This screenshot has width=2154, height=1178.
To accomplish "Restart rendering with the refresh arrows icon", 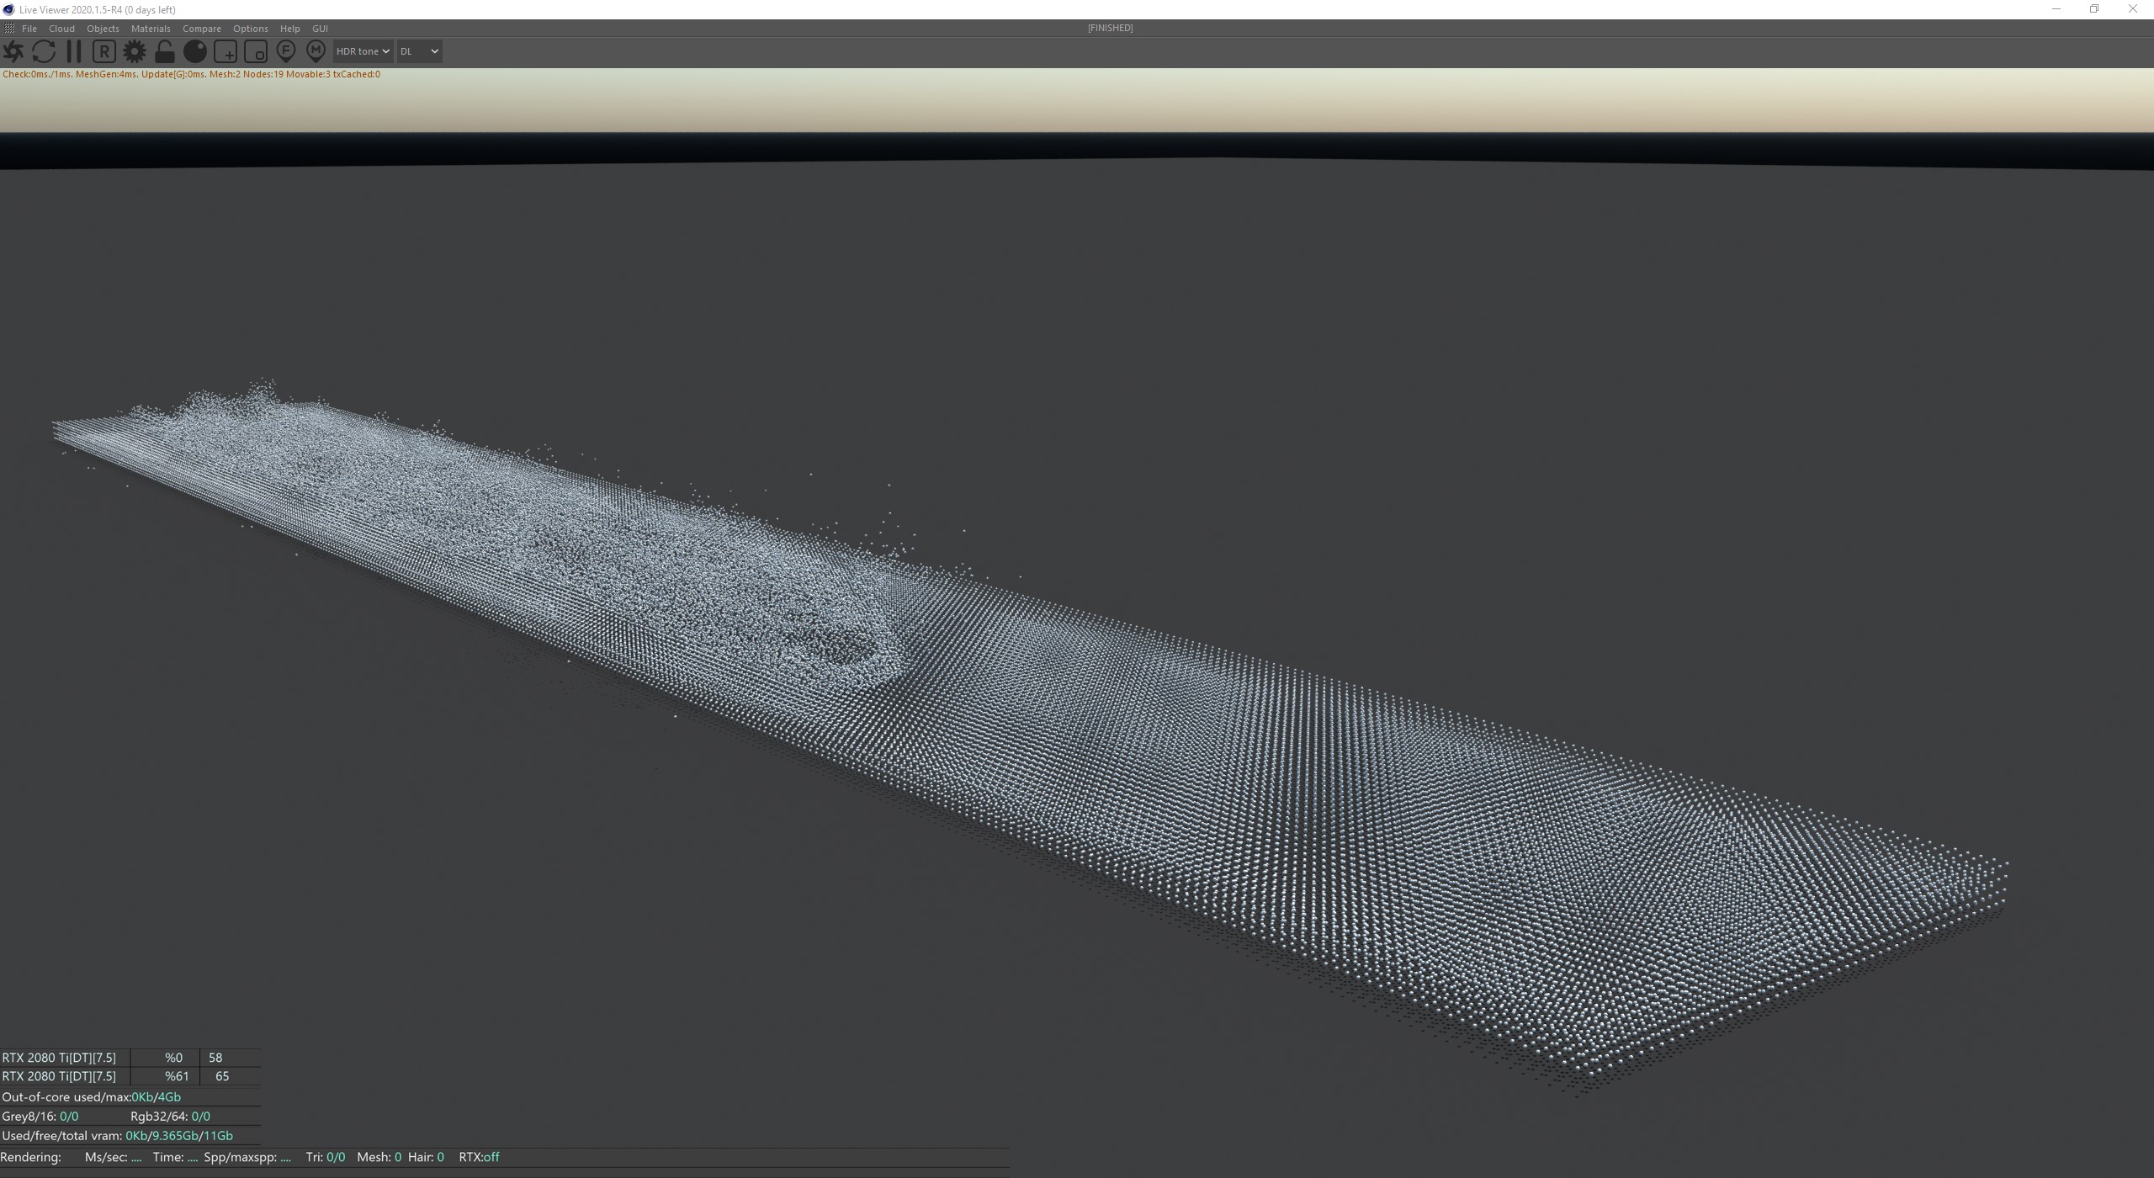I will click(x=44, y=51).
